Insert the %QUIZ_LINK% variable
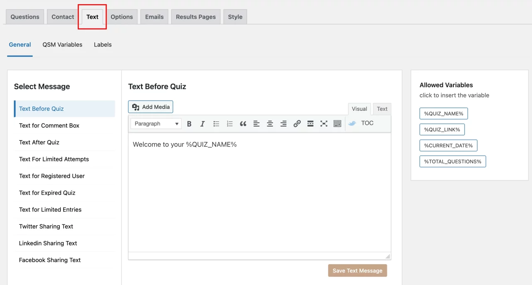Viewport: 532px width, 285px height. pyautogui.click(x=442, y=129)
